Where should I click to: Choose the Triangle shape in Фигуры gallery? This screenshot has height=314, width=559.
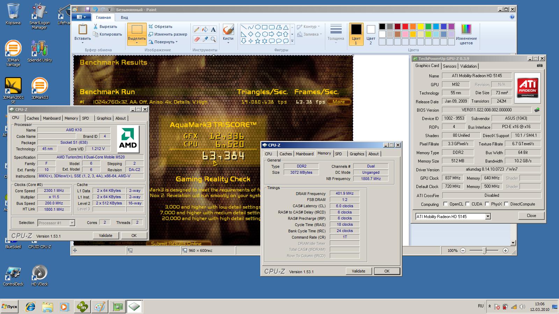pyautogui.click(x=286, y=27)
